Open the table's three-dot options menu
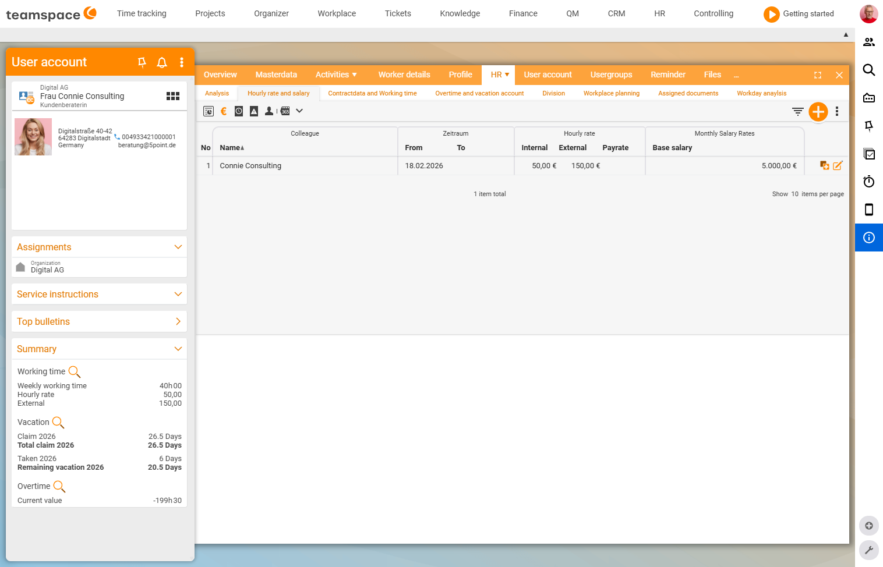Image resolution: width=883 pixels, height=567 pixels. click(837, 111)
